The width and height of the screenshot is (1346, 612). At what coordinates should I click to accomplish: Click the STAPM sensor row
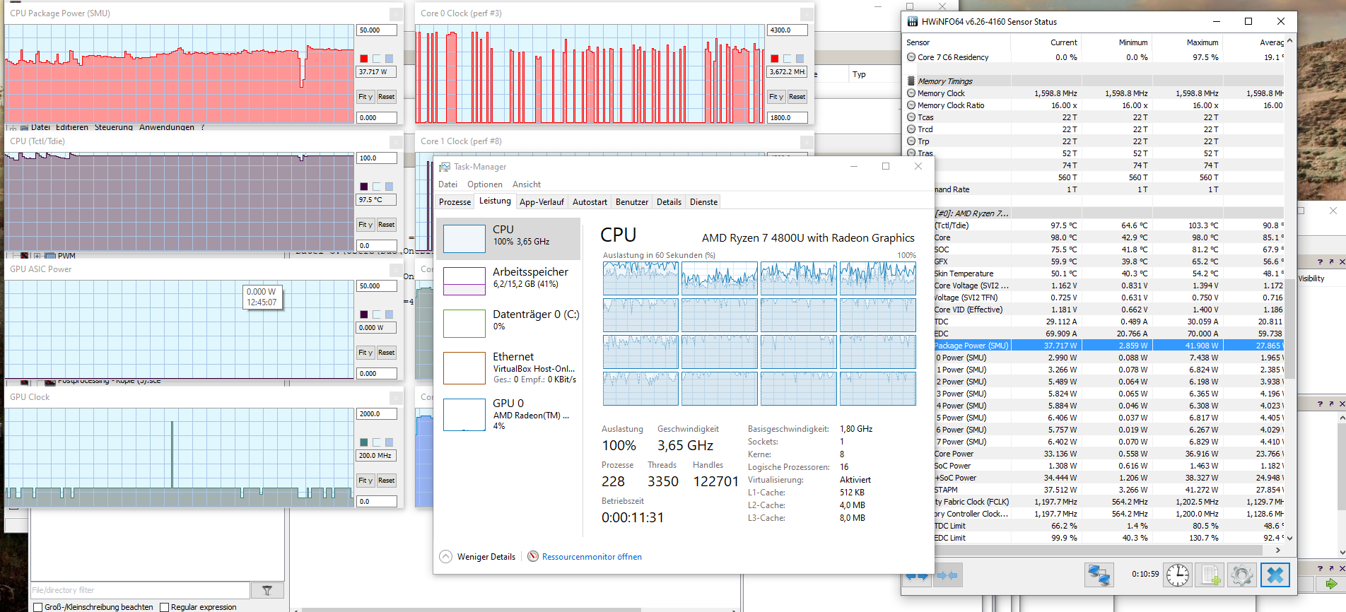coord(1108,490)
